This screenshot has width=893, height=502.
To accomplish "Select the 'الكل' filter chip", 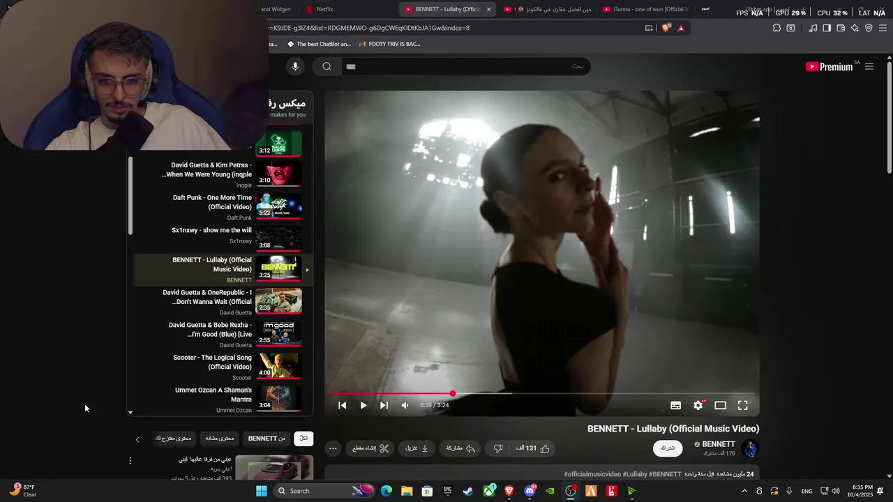I will [303, 439].
